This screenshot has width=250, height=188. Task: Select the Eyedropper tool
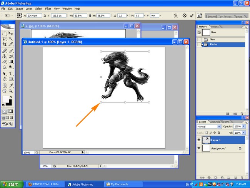tap(11, 86)
